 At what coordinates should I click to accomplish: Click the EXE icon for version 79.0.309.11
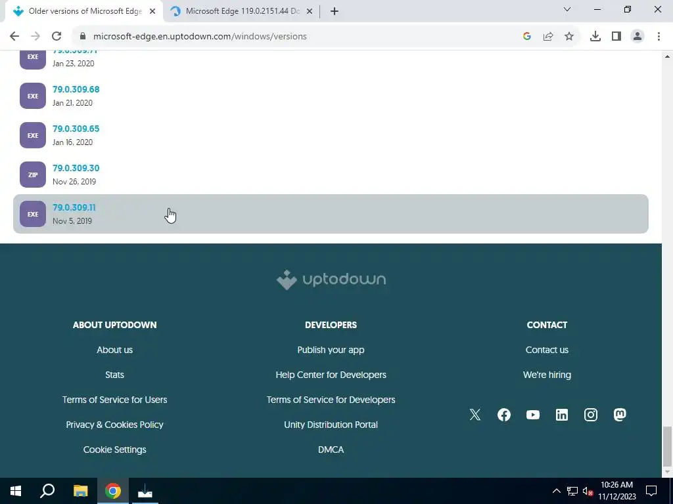[x=33, y=214]
